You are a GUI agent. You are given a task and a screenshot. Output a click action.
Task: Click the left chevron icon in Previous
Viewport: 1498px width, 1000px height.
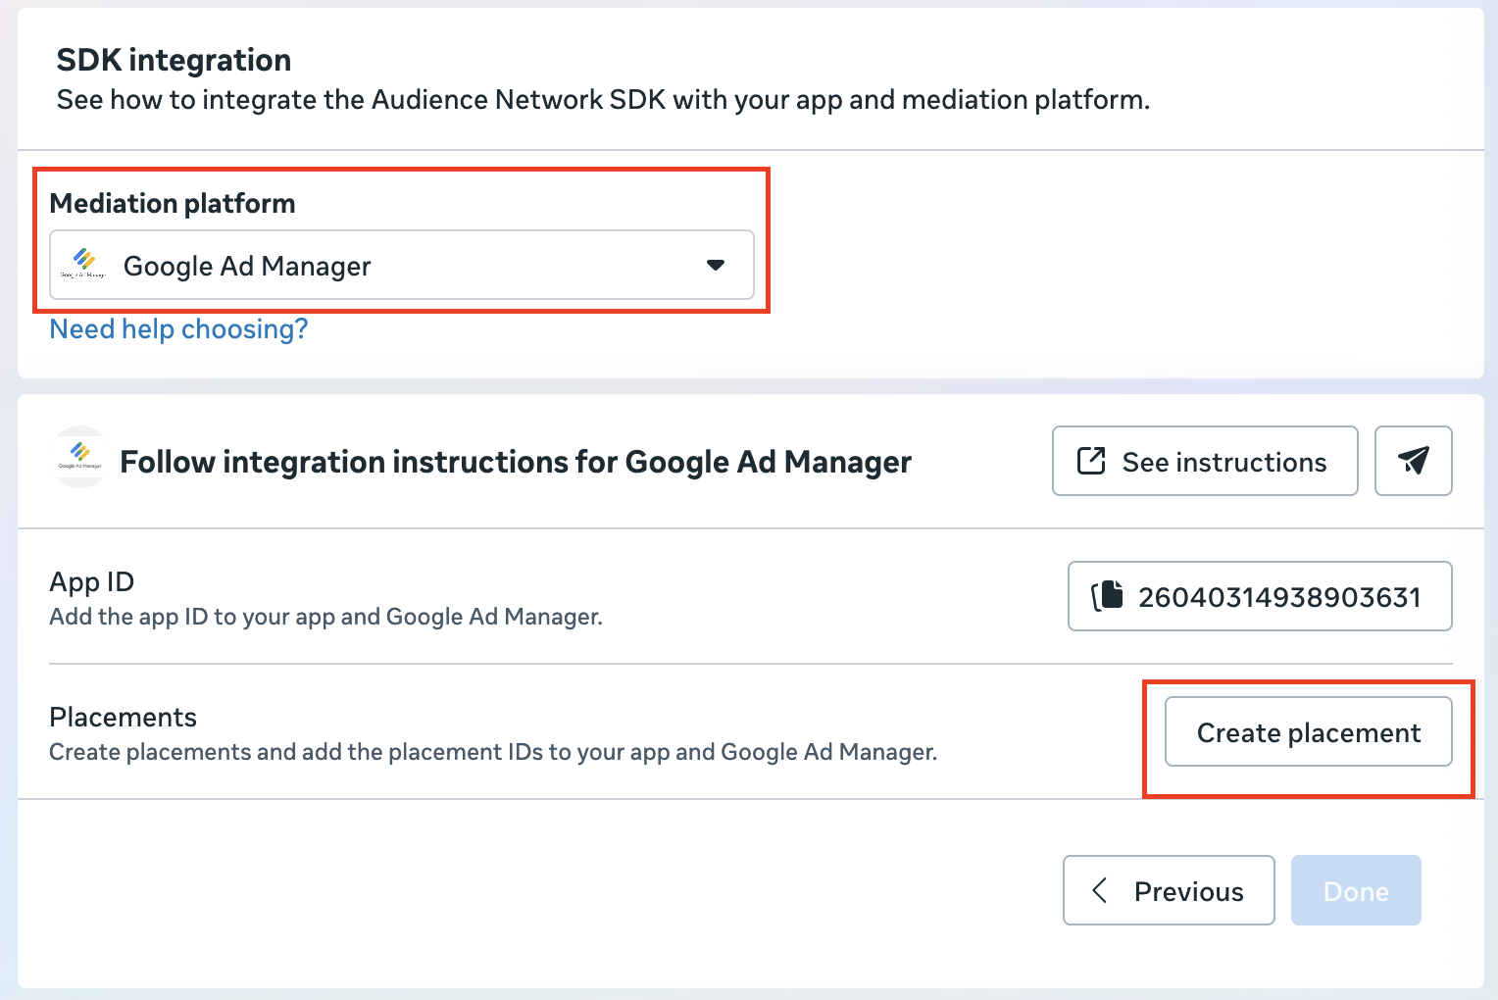[1100, 890]
